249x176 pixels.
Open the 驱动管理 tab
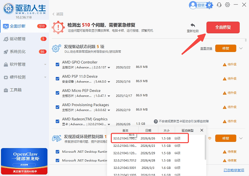point(24,39)
